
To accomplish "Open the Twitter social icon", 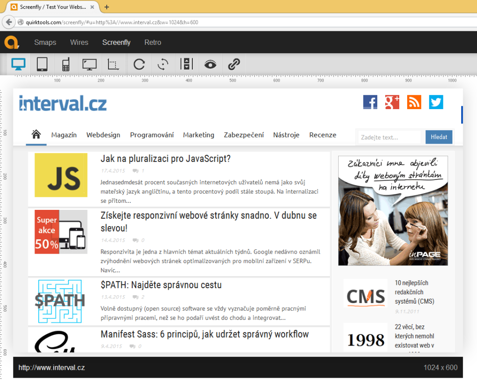I will click(x=436, y=102).
